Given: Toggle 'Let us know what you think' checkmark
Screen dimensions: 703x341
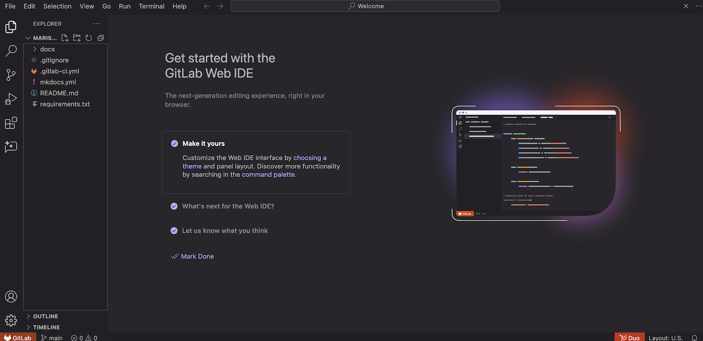Looking at the screenshot, I should 174,230.
